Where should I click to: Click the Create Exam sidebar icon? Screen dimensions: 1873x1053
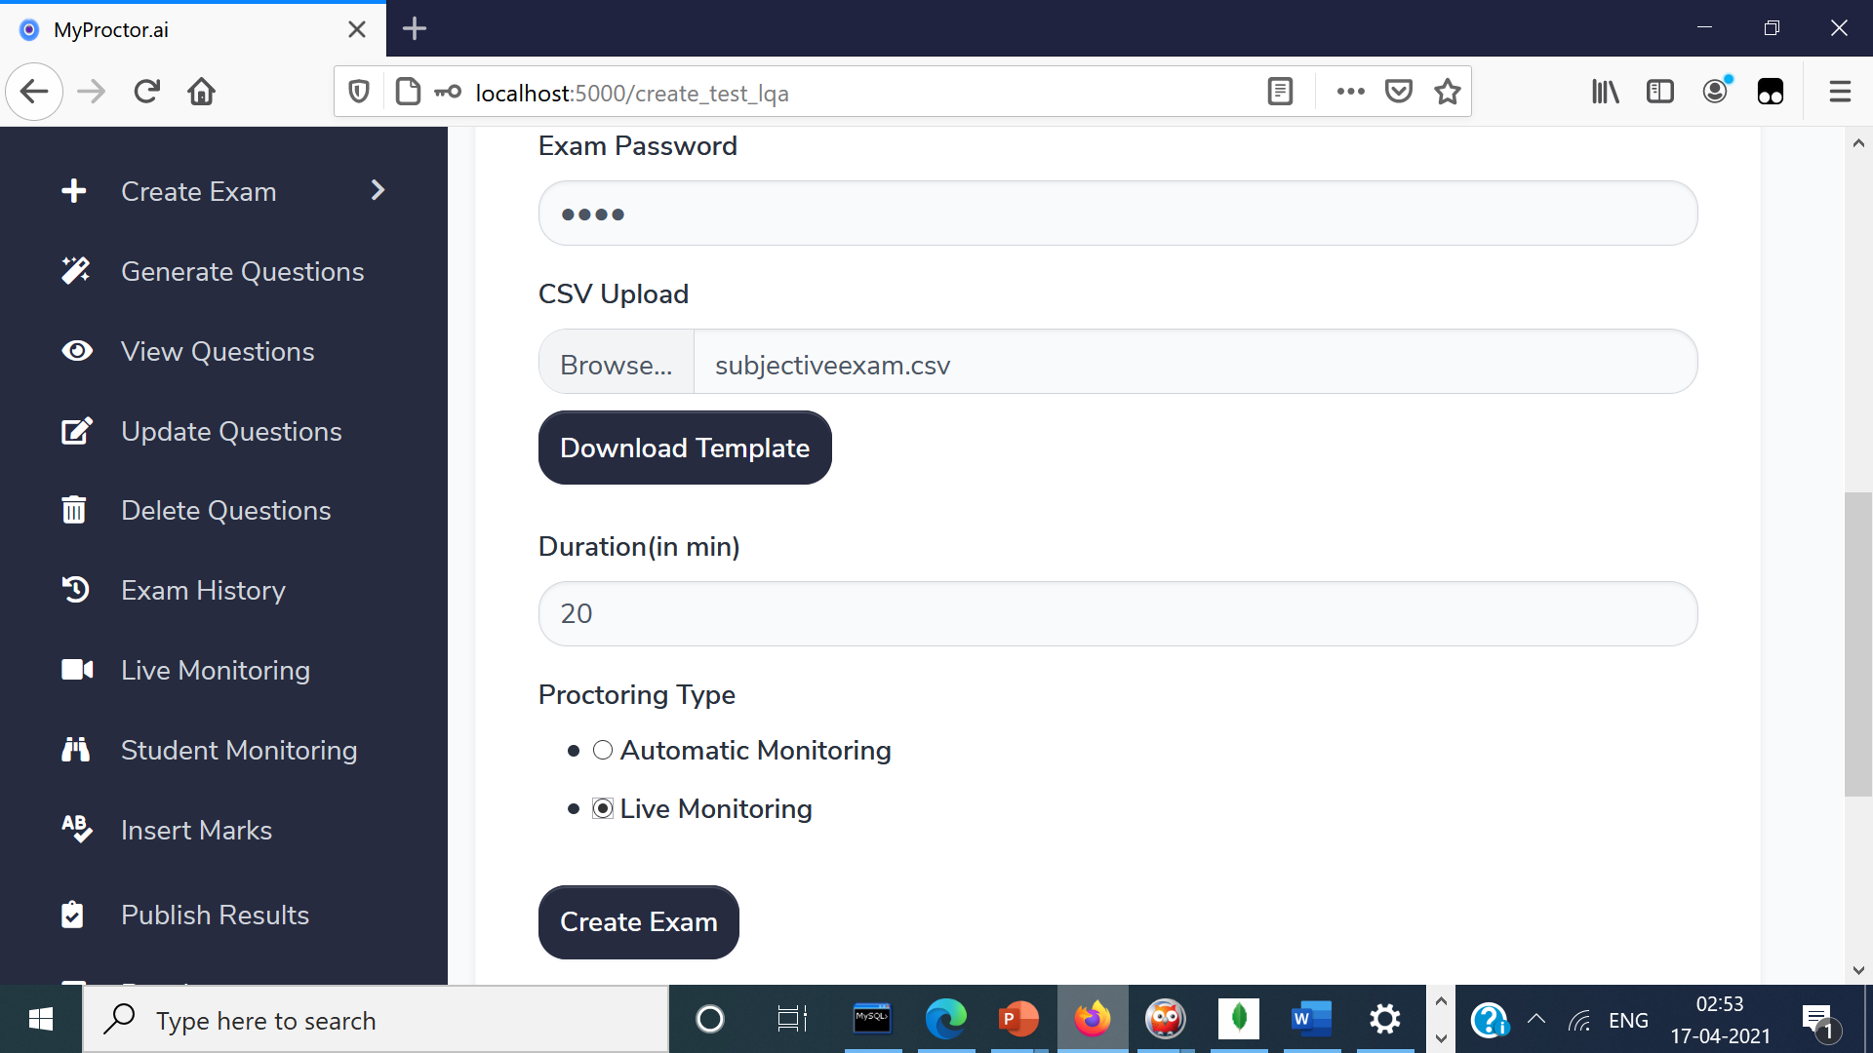point(73,190)
